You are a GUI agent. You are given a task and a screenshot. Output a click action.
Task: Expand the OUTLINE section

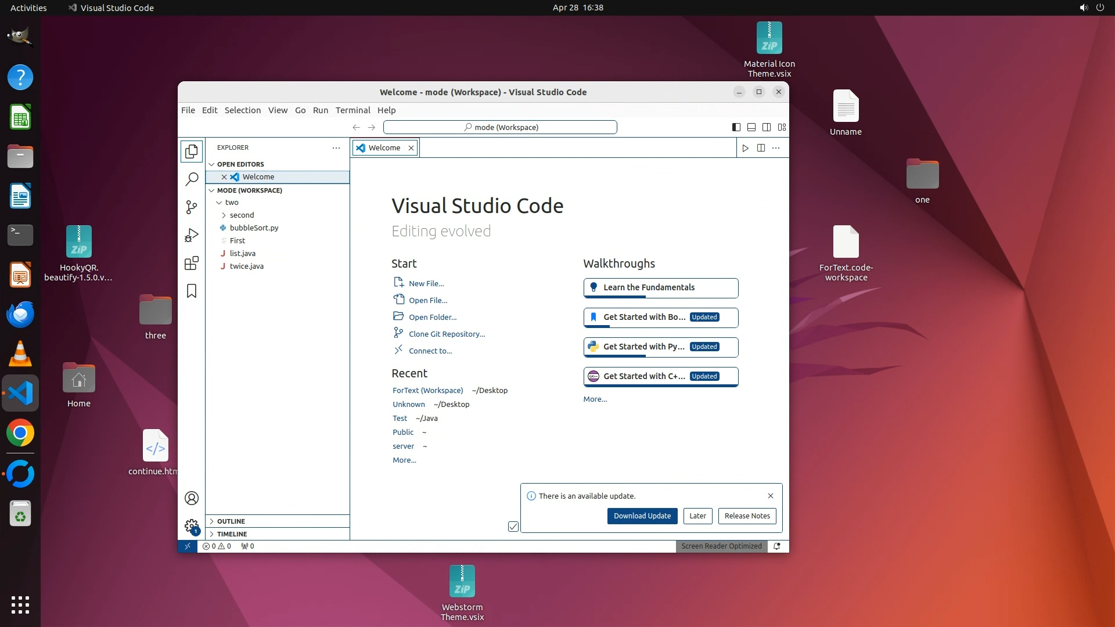pos(231,521)
